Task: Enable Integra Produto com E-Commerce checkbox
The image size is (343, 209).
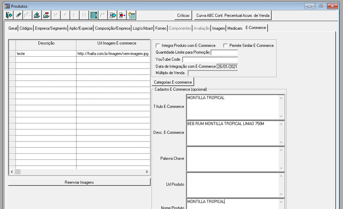Action: [158, 46]
